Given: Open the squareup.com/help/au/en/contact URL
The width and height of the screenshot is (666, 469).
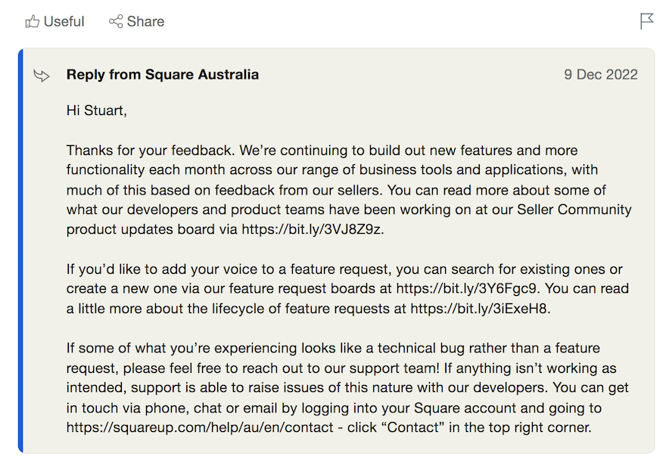Looking at the screenshot, I should 200,427.
